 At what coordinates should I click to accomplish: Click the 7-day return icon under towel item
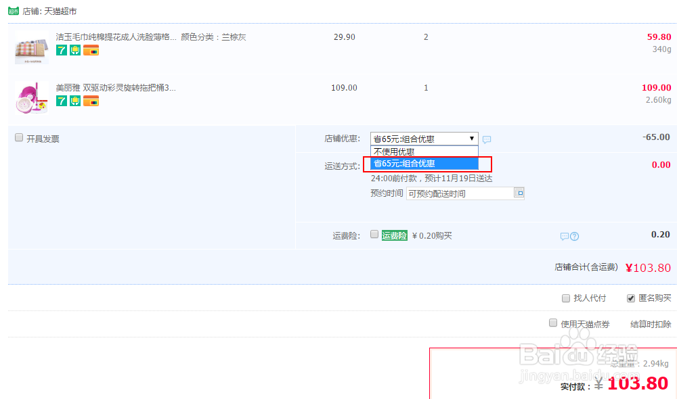[x=62, y=50]
